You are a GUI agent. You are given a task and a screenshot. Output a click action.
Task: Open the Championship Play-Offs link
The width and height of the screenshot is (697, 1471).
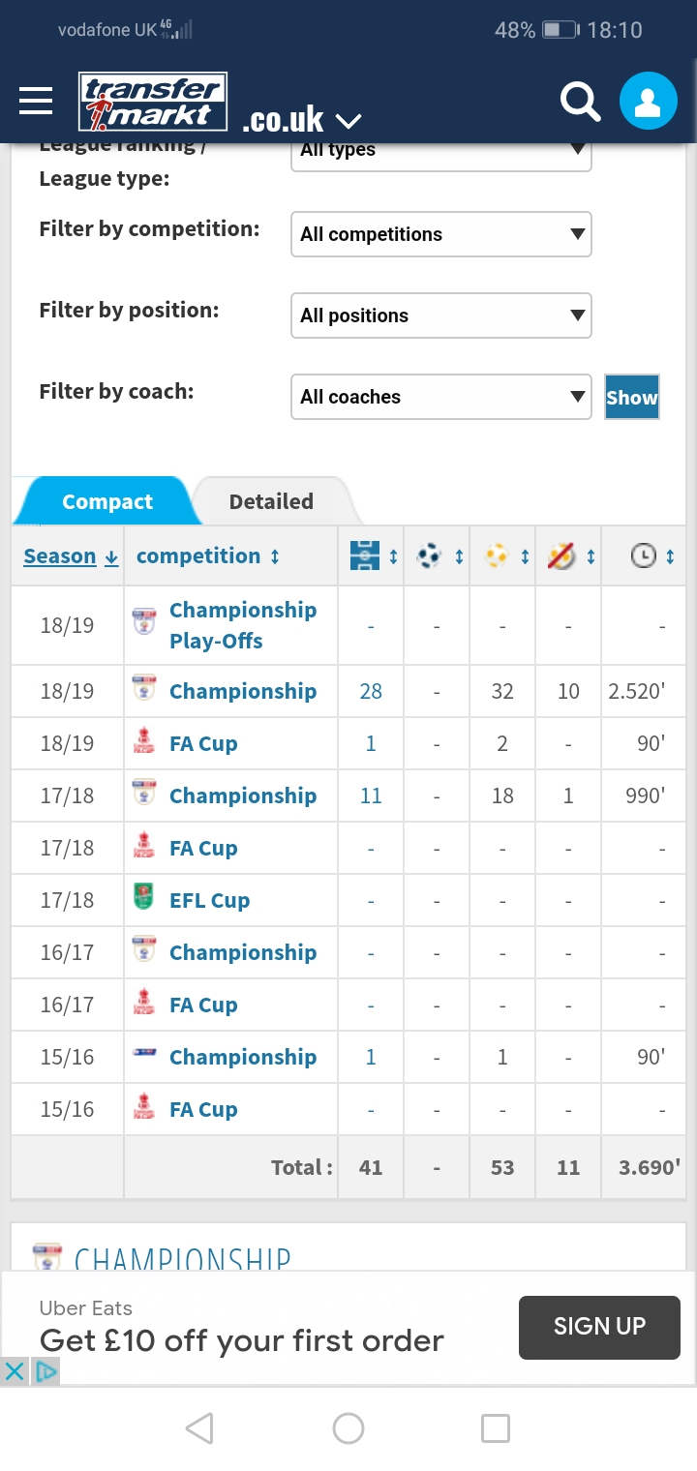[x=242, y=625]
